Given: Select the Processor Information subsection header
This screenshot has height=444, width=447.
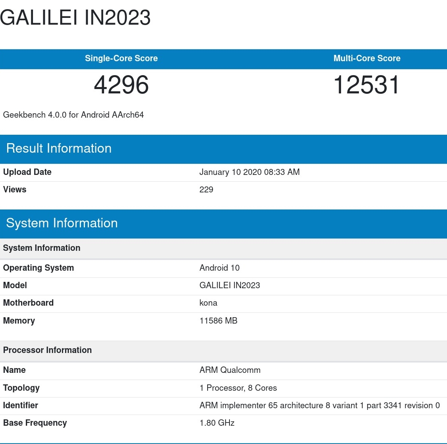Looking at the screenshot, I should pos(47,350).
